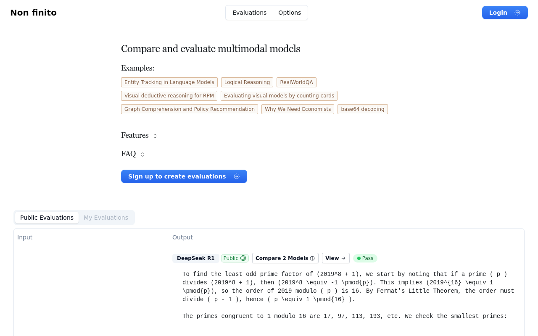This screenshot has height=336, width=538.
Task: Open Entity Tracking in Language Models example
Action: [x=169, y=82]
